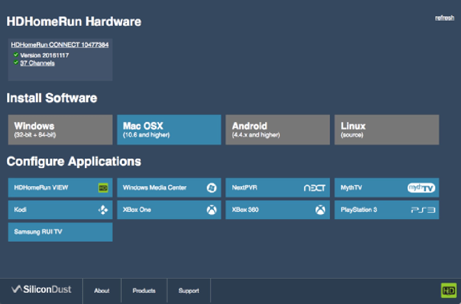Click the Kodi logo icon
The image size is (461, 304).
(103, 210)
